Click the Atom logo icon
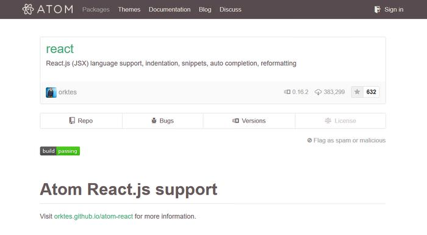 point(28,9)
